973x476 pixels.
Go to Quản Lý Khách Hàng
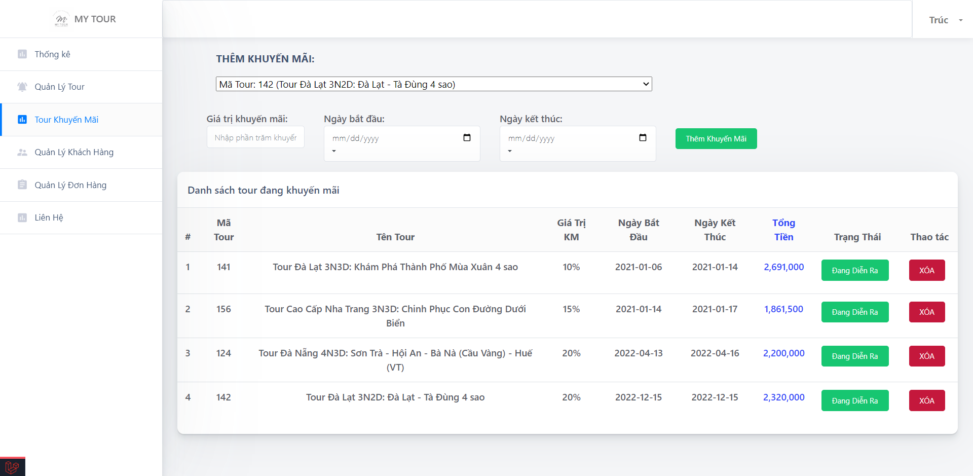click(81, 152)
